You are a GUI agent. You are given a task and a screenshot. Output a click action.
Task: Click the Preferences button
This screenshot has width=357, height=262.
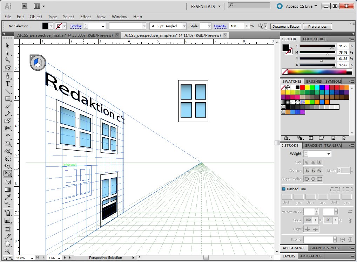pos(317,26)
